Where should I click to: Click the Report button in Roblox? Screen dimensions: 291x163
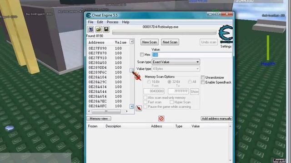(x=279, y=160)
